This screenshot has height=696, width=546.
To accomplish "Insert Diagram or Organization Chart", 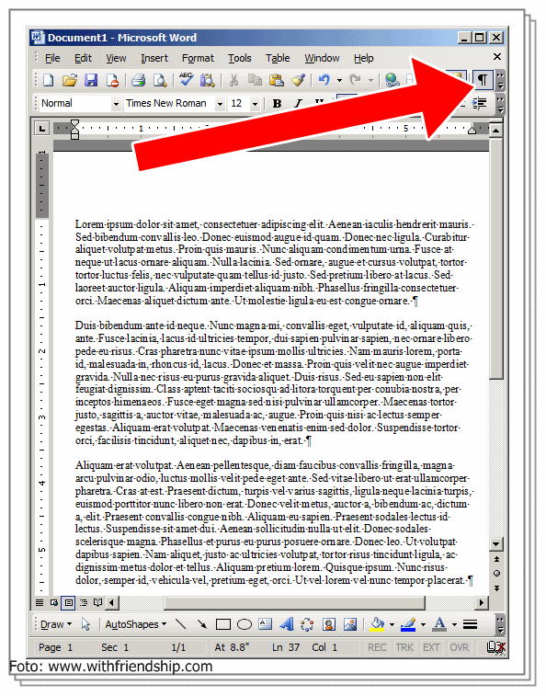I will point(307,624).
